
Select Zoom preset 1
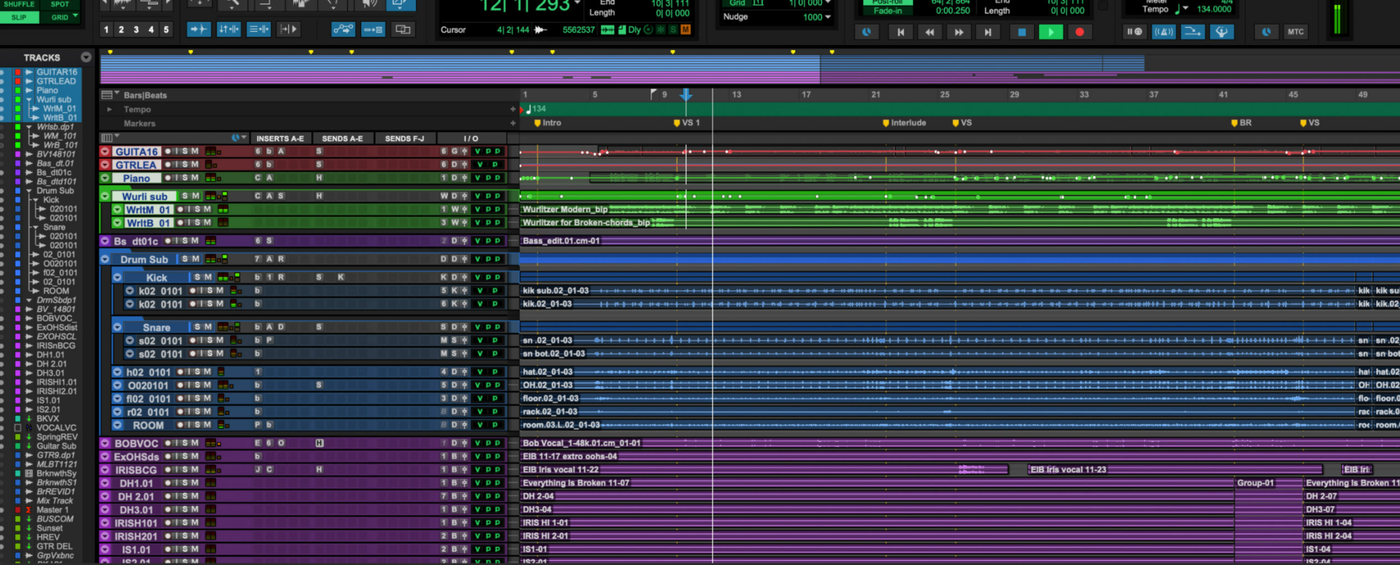pos(106,30)
